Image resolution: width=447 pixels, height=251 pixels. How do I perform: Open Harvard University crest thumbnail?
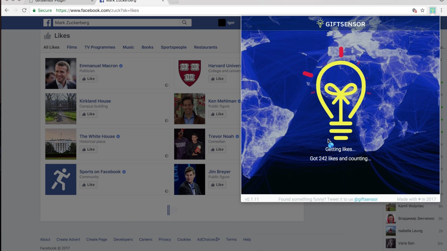(x=190, y=74)
